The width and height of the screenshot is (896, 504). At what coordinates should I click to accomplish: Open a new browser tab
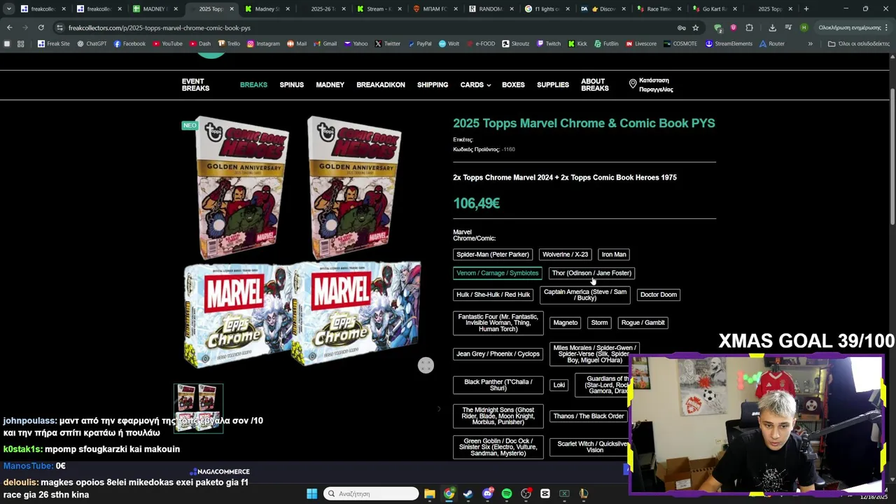tap(806, 9)
